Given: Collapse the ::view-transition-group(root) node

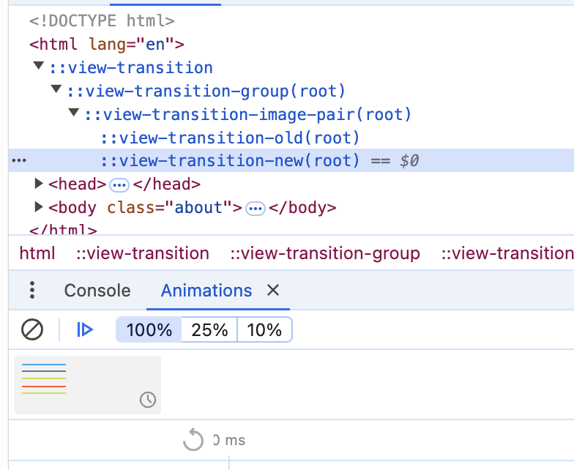Looking at the screenshot, I should click(56, 91).
